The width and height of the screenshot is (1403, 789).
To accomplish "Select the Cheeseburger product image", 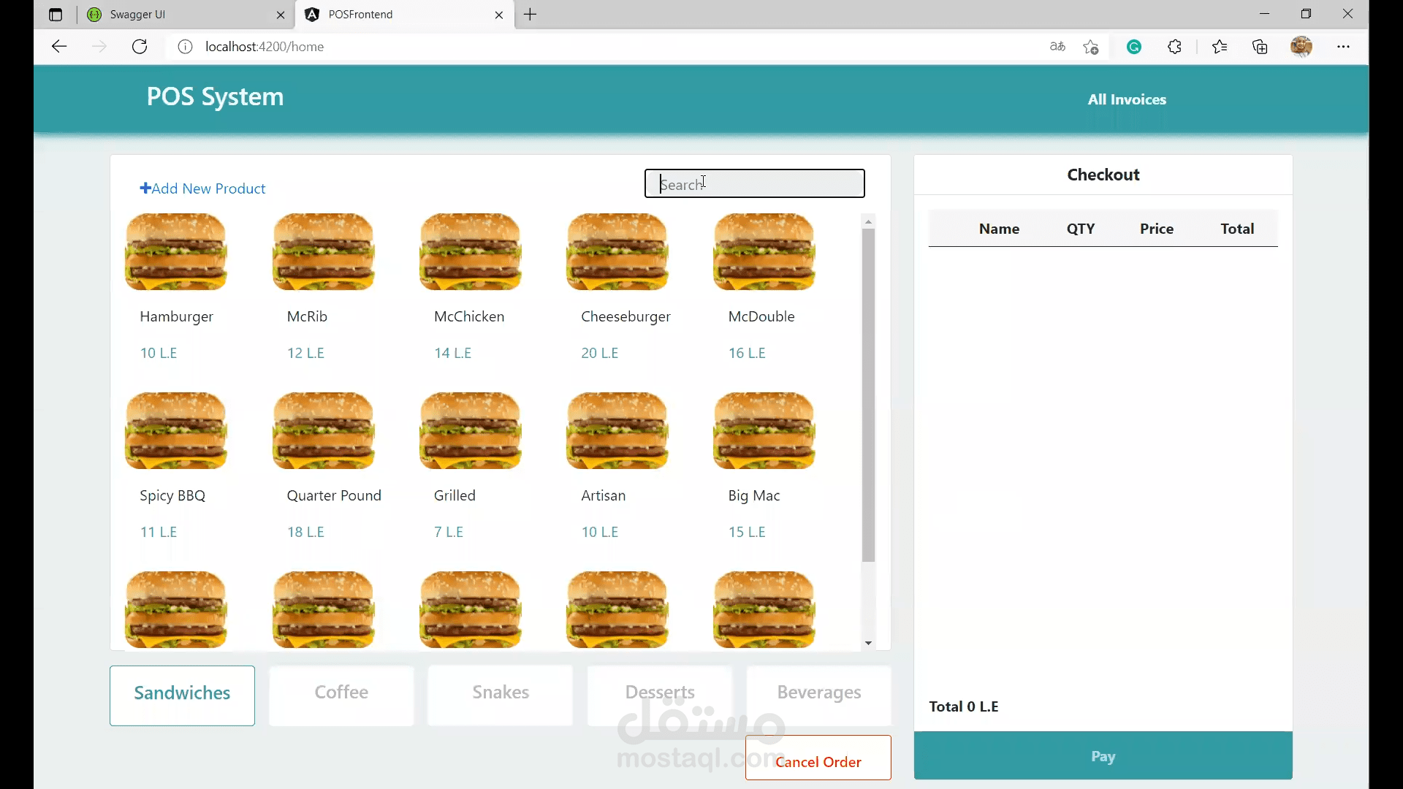I will [617, 252].
